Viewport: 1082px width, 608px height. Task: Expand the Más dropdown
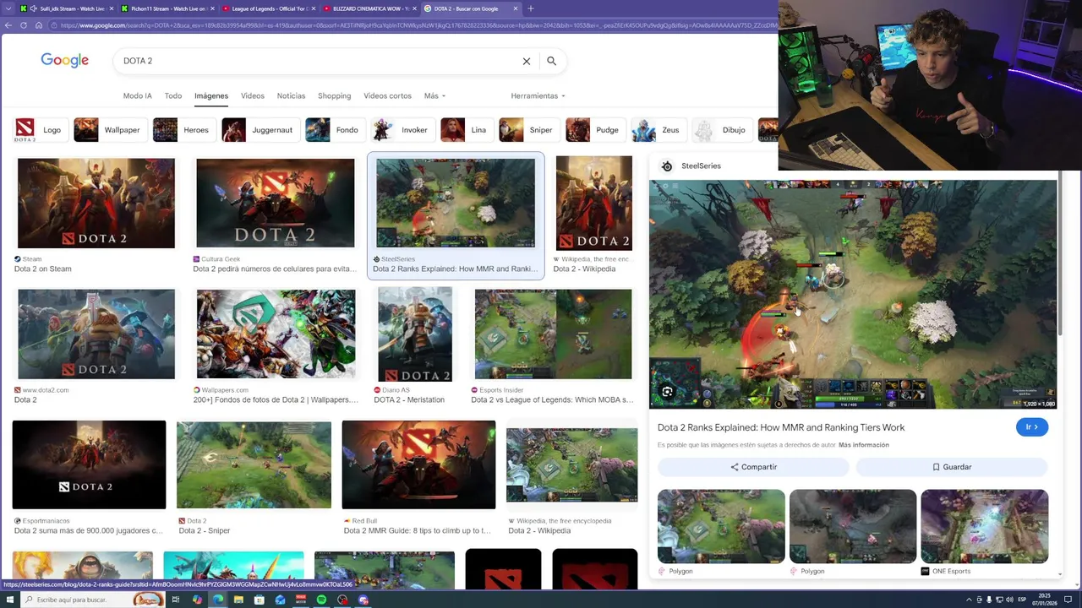(x=434, y=95)
